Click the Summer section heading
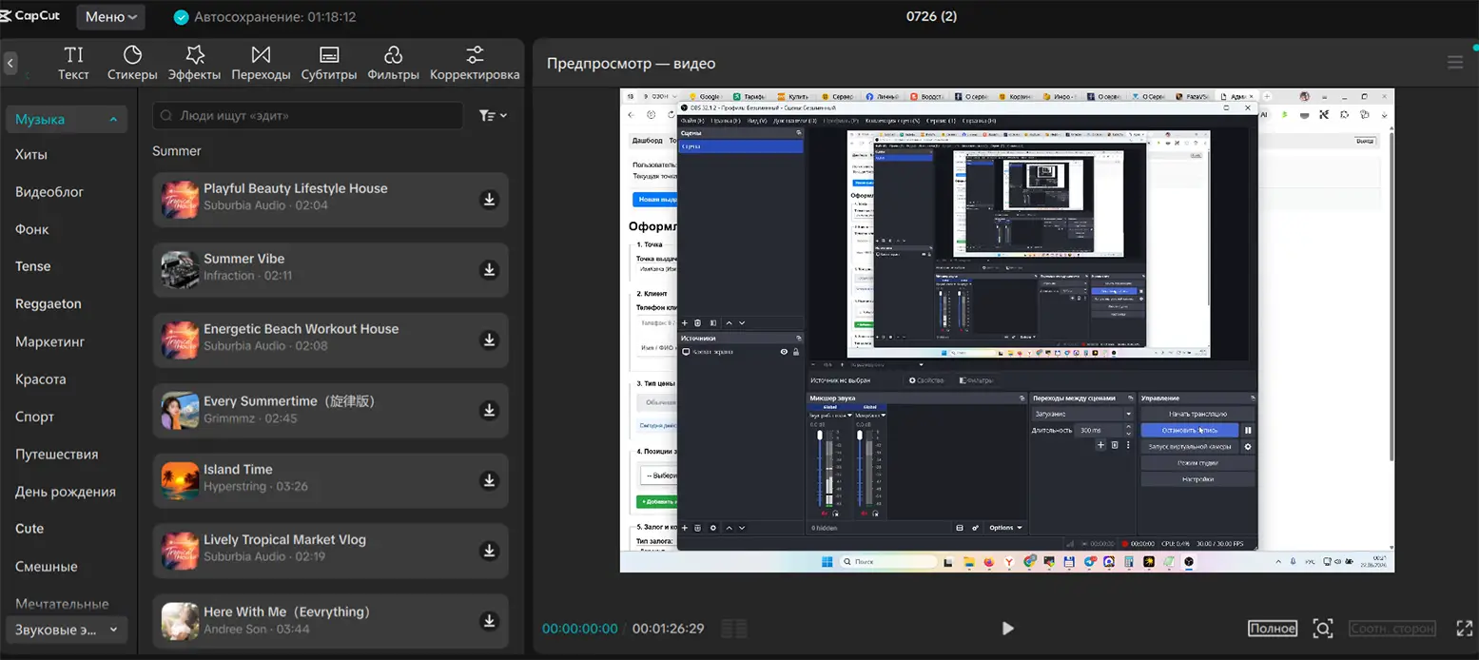Screen dimensions: 1479x660 coord(177,151)
